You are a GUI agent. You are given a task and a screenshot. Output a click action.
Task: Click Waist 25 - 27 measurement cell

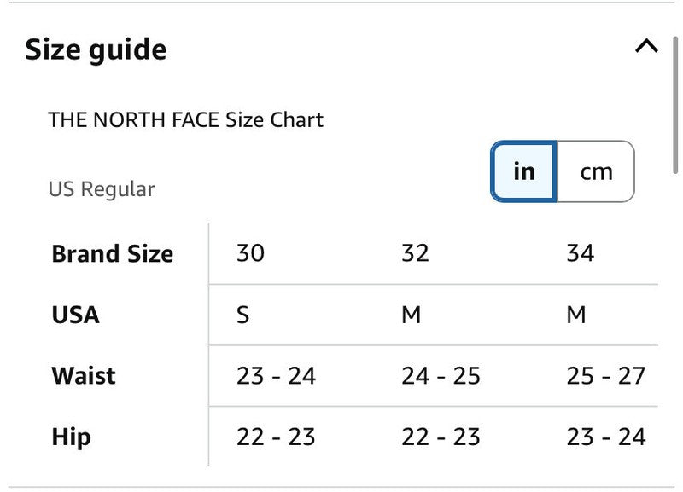[x=605, y=376]
